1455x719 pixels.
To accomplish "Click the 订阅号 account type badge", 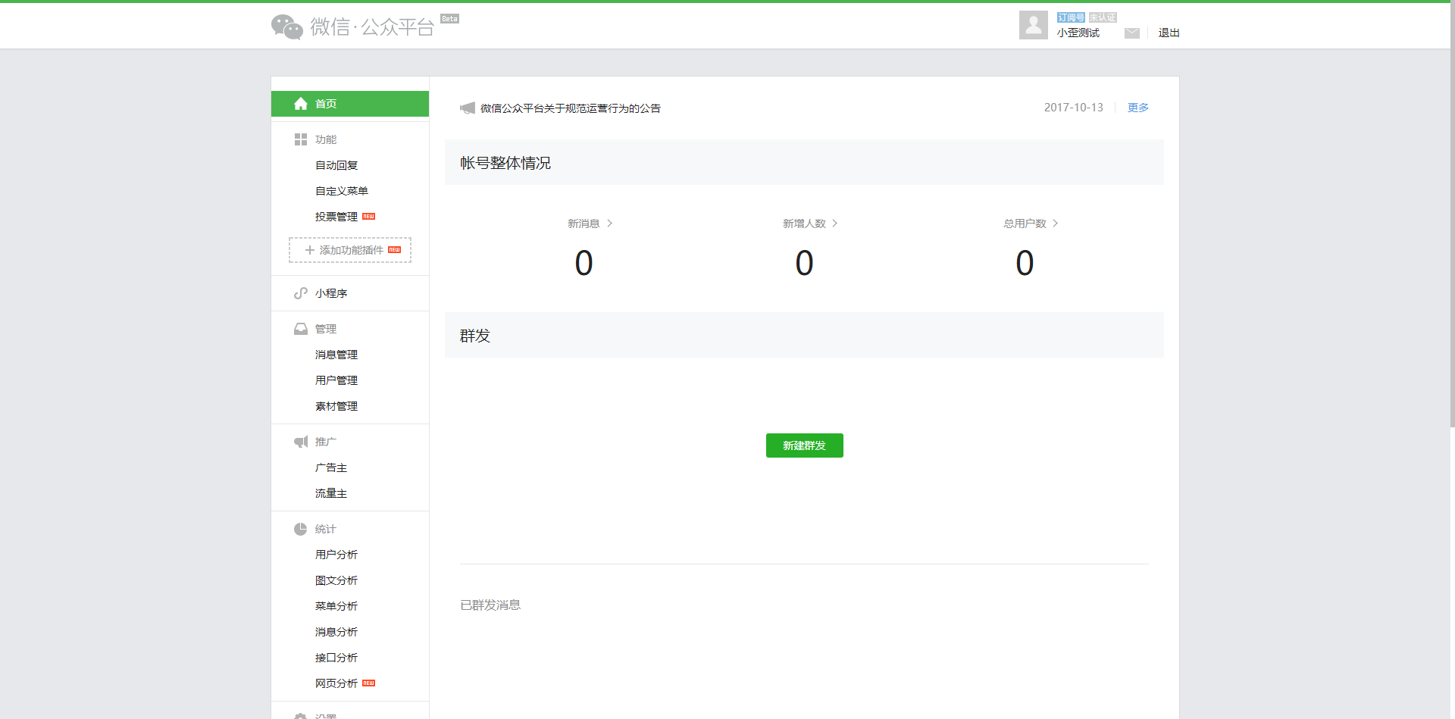I will tap(1072, 17).
